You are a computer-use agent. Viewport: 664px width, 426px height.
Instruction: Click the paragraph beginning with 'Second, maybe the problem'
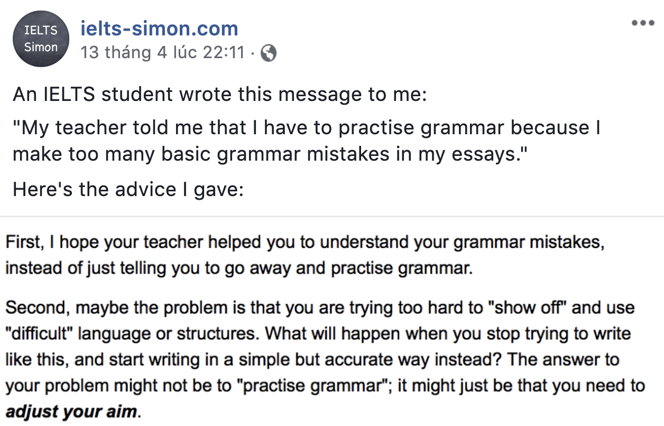click(x=325, y=360)
